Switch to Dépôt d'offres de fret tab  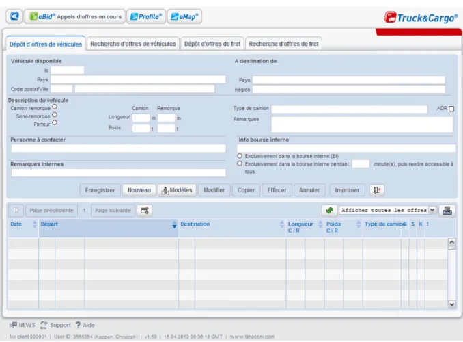click(212, 44)
